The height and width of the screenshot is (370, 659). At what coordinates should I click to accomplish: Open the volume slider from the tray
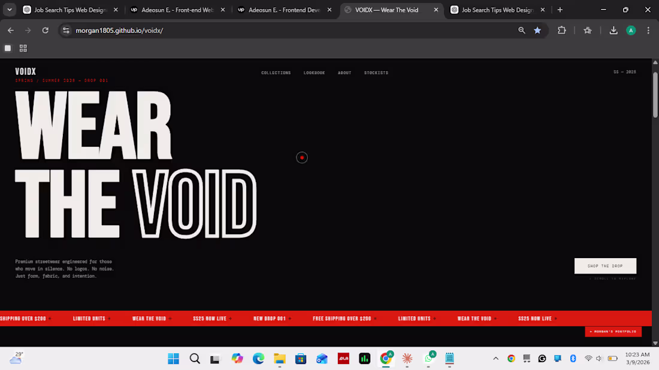pos(600,358)
